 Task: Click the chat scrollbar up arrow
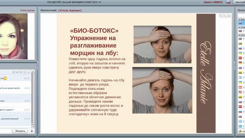pos(33,71)
